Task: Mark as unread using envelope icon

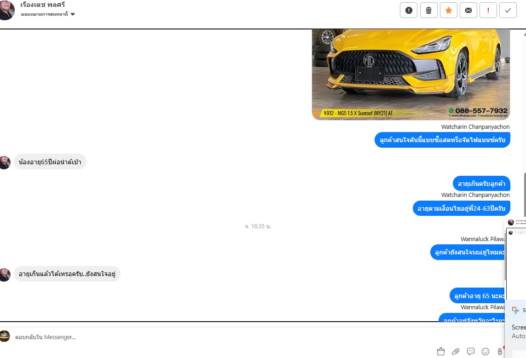Action: tap(468, 11)
